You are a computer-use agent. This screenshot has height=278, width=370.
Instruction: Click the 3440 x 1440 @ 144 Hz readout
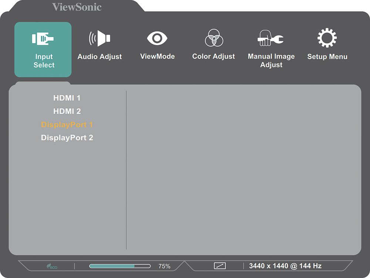pos(285,266)
